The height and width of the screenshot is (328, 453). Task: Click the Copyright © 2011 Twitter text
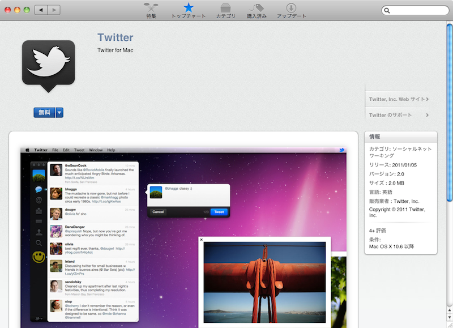398,212
